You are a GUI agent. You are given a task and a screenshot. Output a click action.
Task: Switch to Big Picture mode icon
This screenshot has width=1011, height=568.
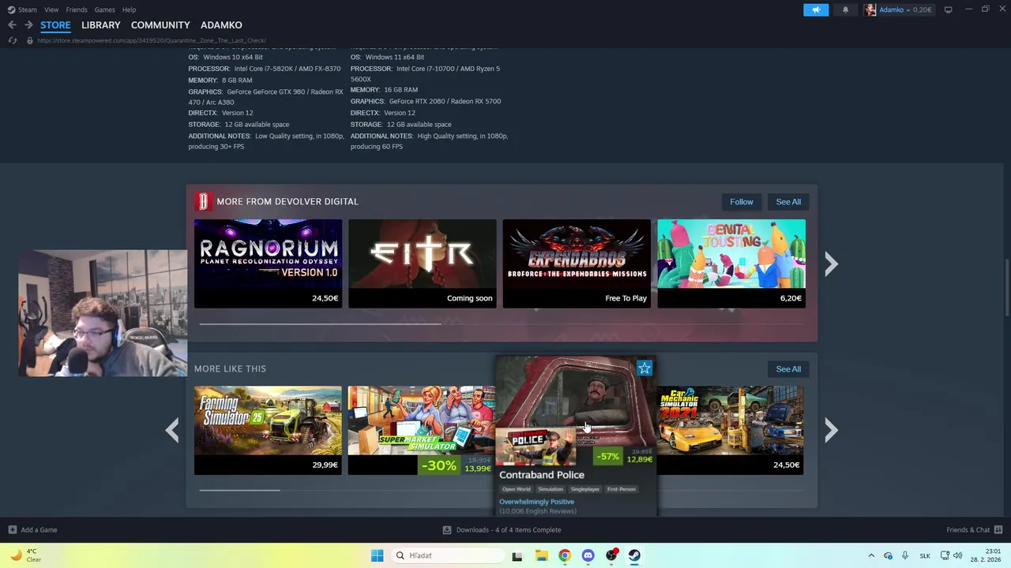click(948, 9)
